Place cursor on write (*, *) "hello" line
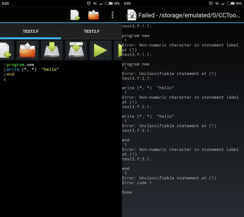Screen dimensions: 244x217 coord(33,69)
